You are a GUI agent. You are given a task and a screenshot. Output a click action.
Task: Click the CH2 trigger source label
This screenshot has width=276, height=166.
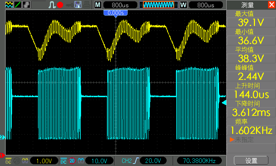127,161
